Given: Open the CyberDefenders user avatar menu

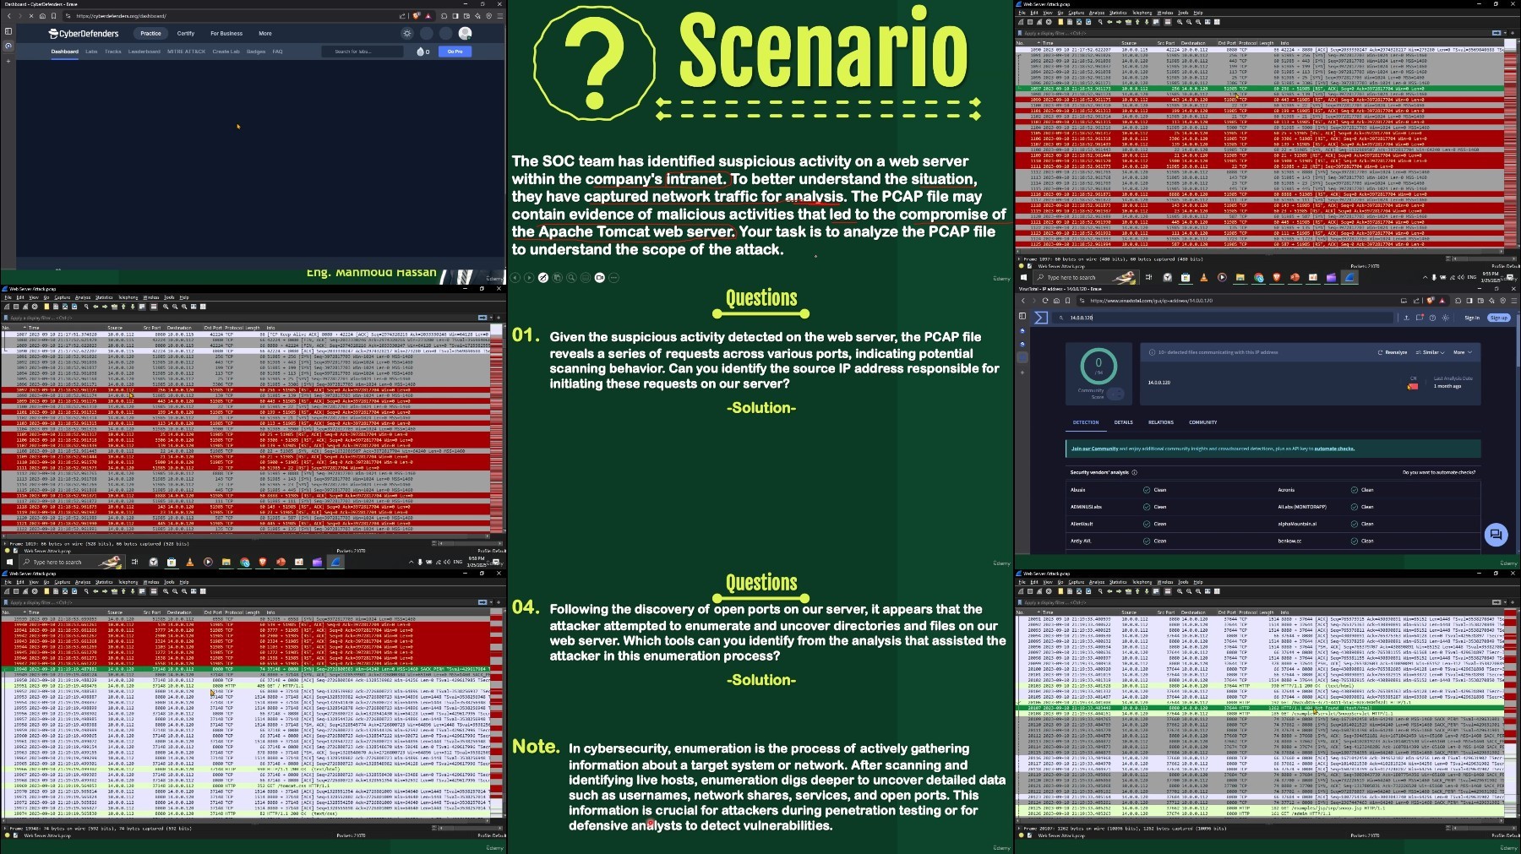Looking at the screenshot, I should [465, 33].
